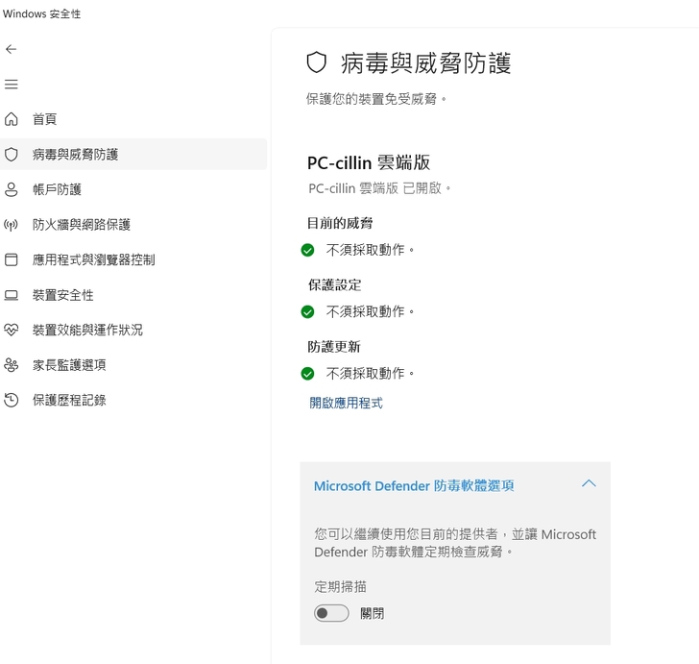Open 保護歷程記錄 page
The width and height of the screenshot is (699, 664).
(69, 400)
